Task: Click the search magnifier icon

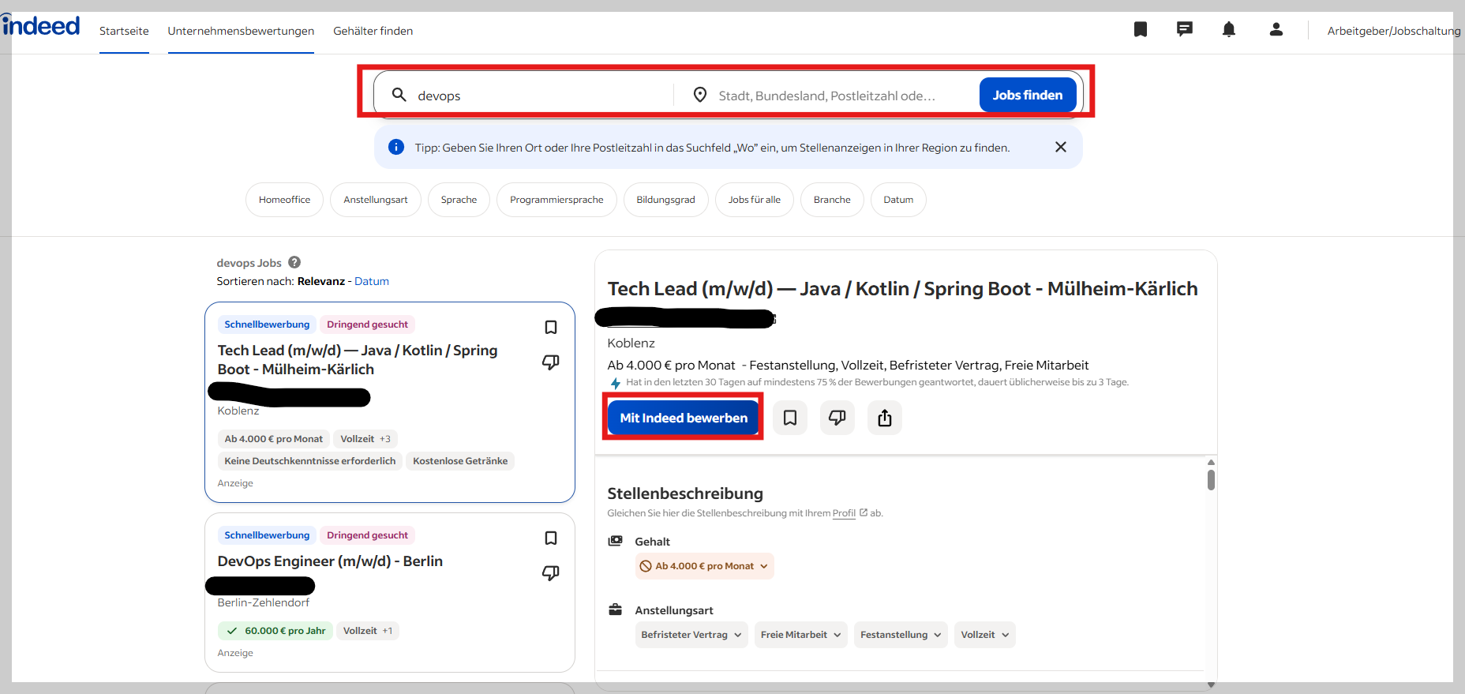Action: 399,95
